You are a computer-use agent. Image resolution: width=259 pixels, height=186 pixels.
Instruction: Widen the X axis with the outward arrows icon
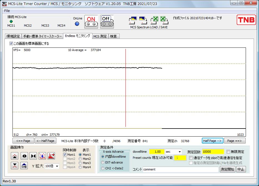(24, 156)
